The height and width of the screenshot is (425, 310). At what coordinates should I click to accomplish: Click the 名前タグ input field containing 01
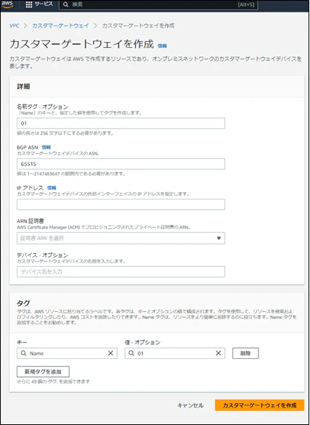tap(121, 123)
